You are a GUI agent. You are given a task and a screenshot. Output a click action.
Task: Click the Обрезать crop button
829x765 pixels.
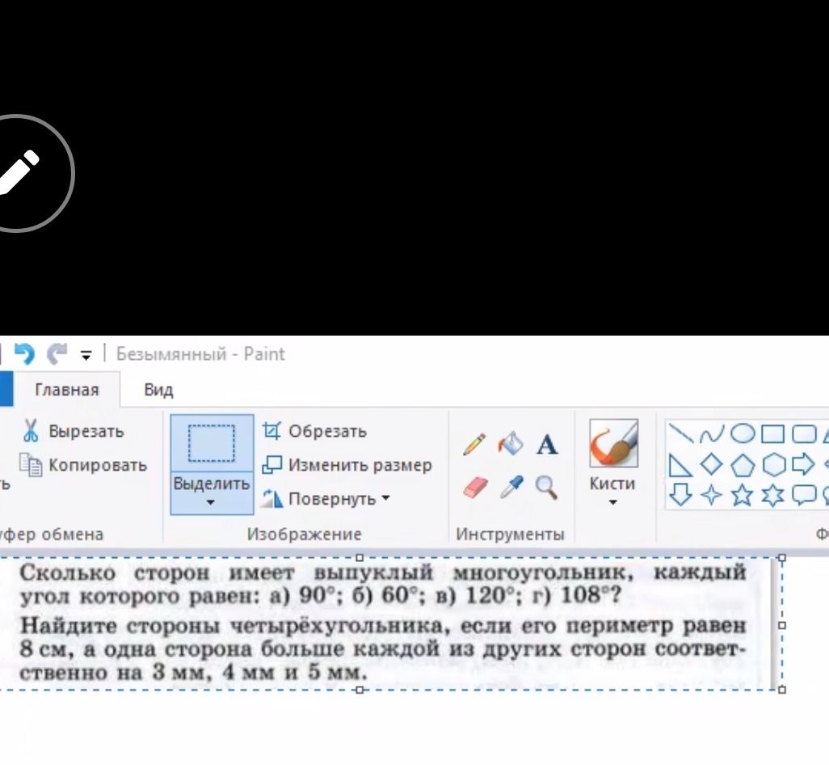pyautogui.click(x=314, y=431)
